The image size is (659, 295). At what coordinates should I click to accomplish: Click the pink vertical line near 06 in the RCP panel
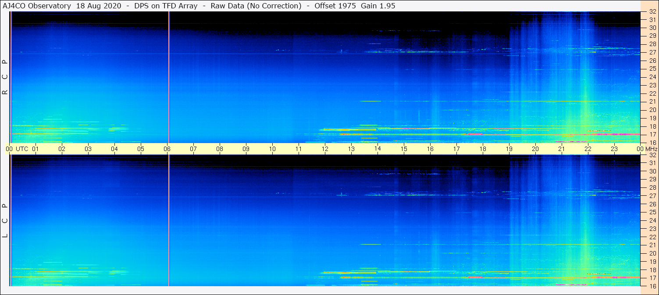169,77
